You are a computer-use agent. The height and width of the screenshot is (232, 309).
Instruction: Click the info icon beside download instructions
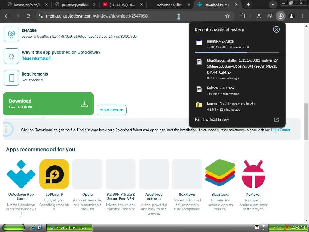[x=8, y=130]
